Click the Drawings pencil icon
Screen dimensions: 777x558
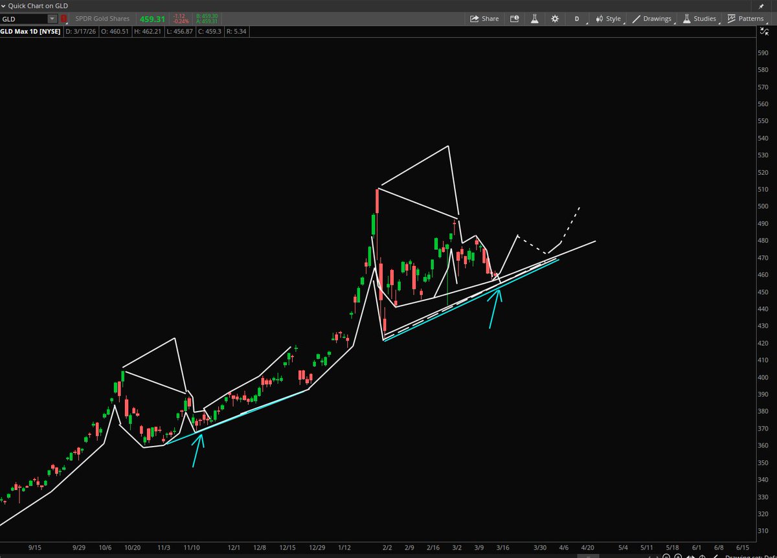coord(636,19)
